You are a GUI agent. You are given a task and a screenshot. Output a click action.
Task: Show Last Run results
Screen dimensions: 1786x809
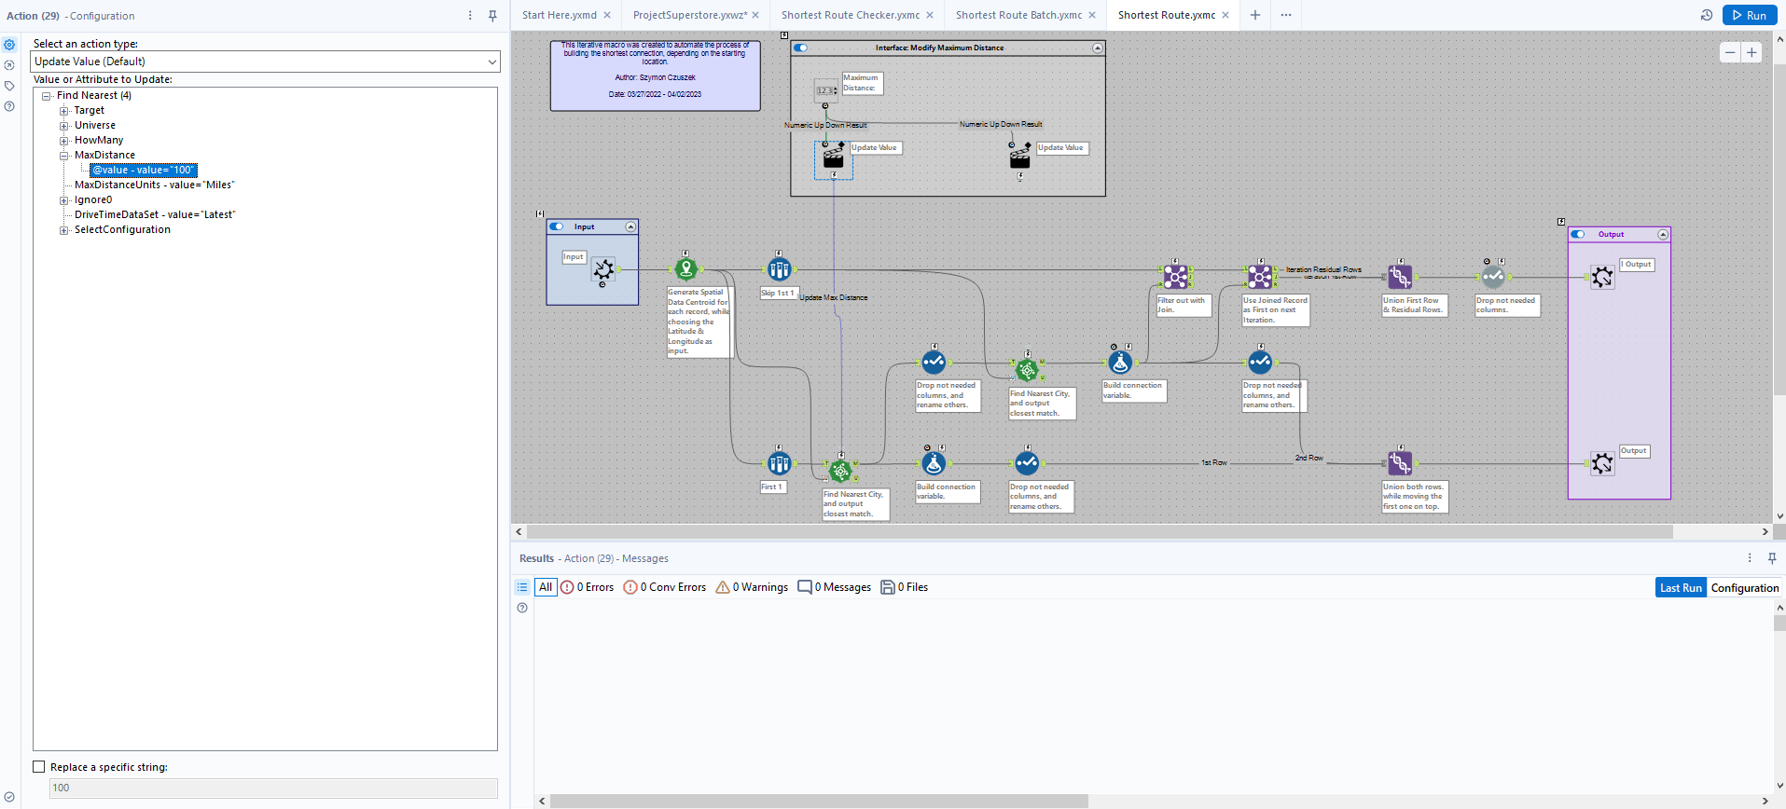(x=1681, y=587)
